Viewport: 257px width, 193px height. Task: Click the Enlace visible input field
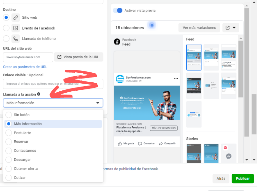[53, 84]
